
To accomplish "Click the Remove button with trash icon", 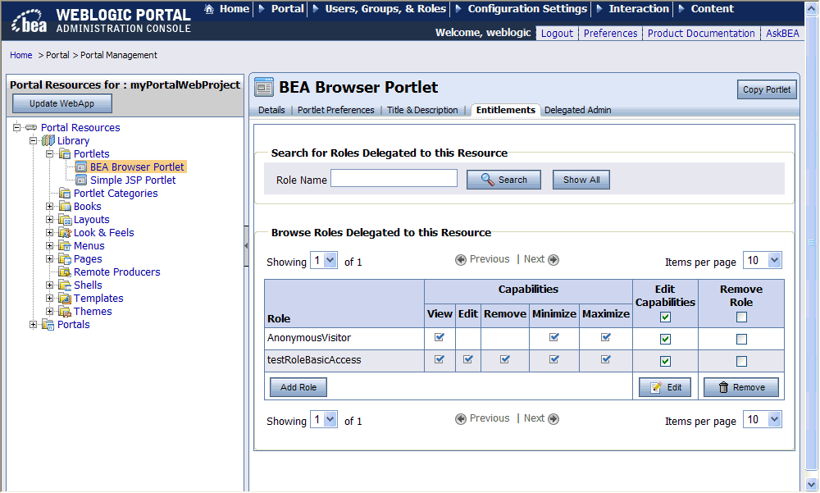I will pyautogui.click(x=741, y=387).
